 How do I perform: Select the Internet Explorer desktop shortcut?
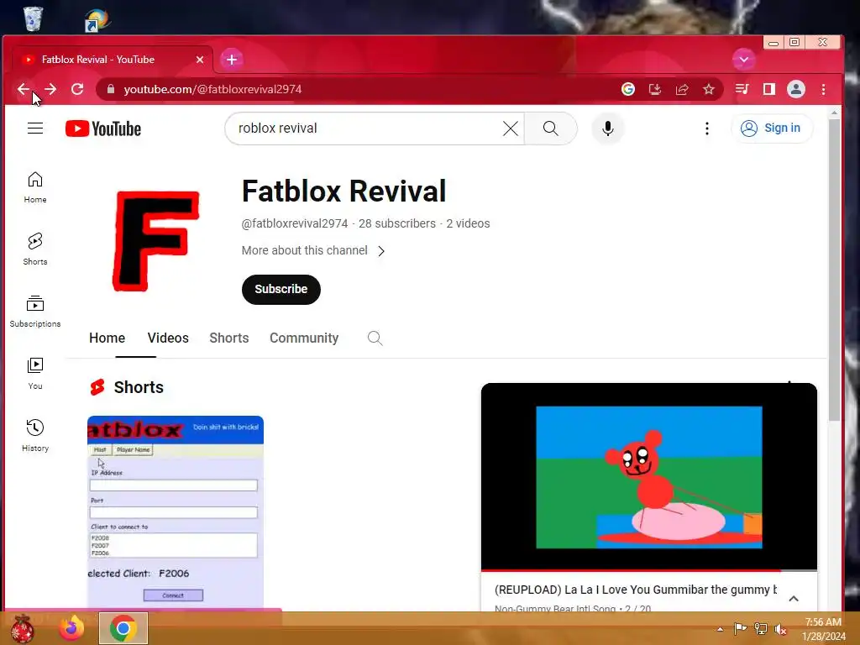coord(97,20)
